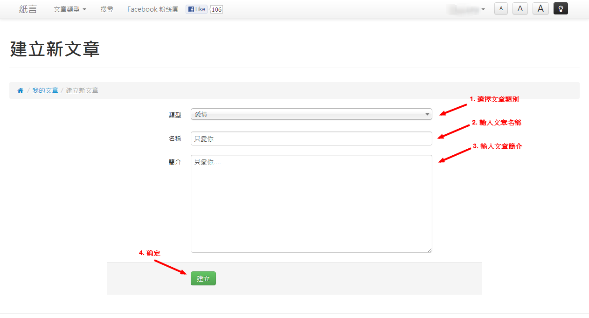Focus the 名稱 text input field
This screenshot has width=589, height=318.
[311, 138]
